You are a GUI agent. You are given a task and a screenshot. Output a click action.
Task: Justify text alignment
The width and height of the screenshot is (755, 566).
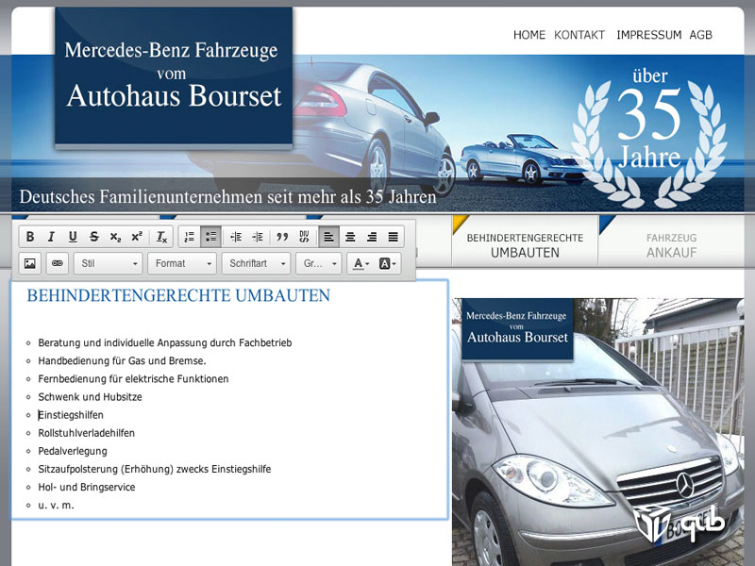point(393,237)
